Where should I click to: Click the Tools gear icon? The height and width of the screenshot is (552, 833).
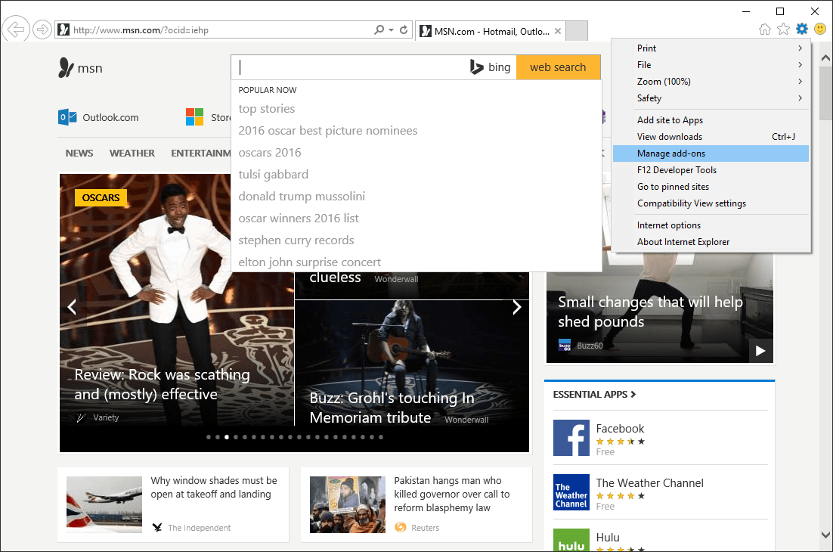pos(802,29)
